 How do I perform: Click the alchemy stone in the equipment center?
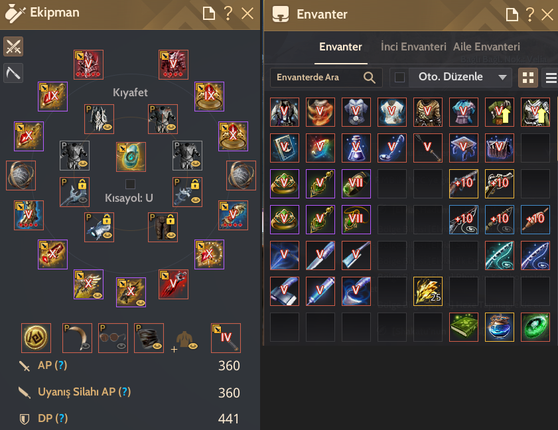point(131,157)
